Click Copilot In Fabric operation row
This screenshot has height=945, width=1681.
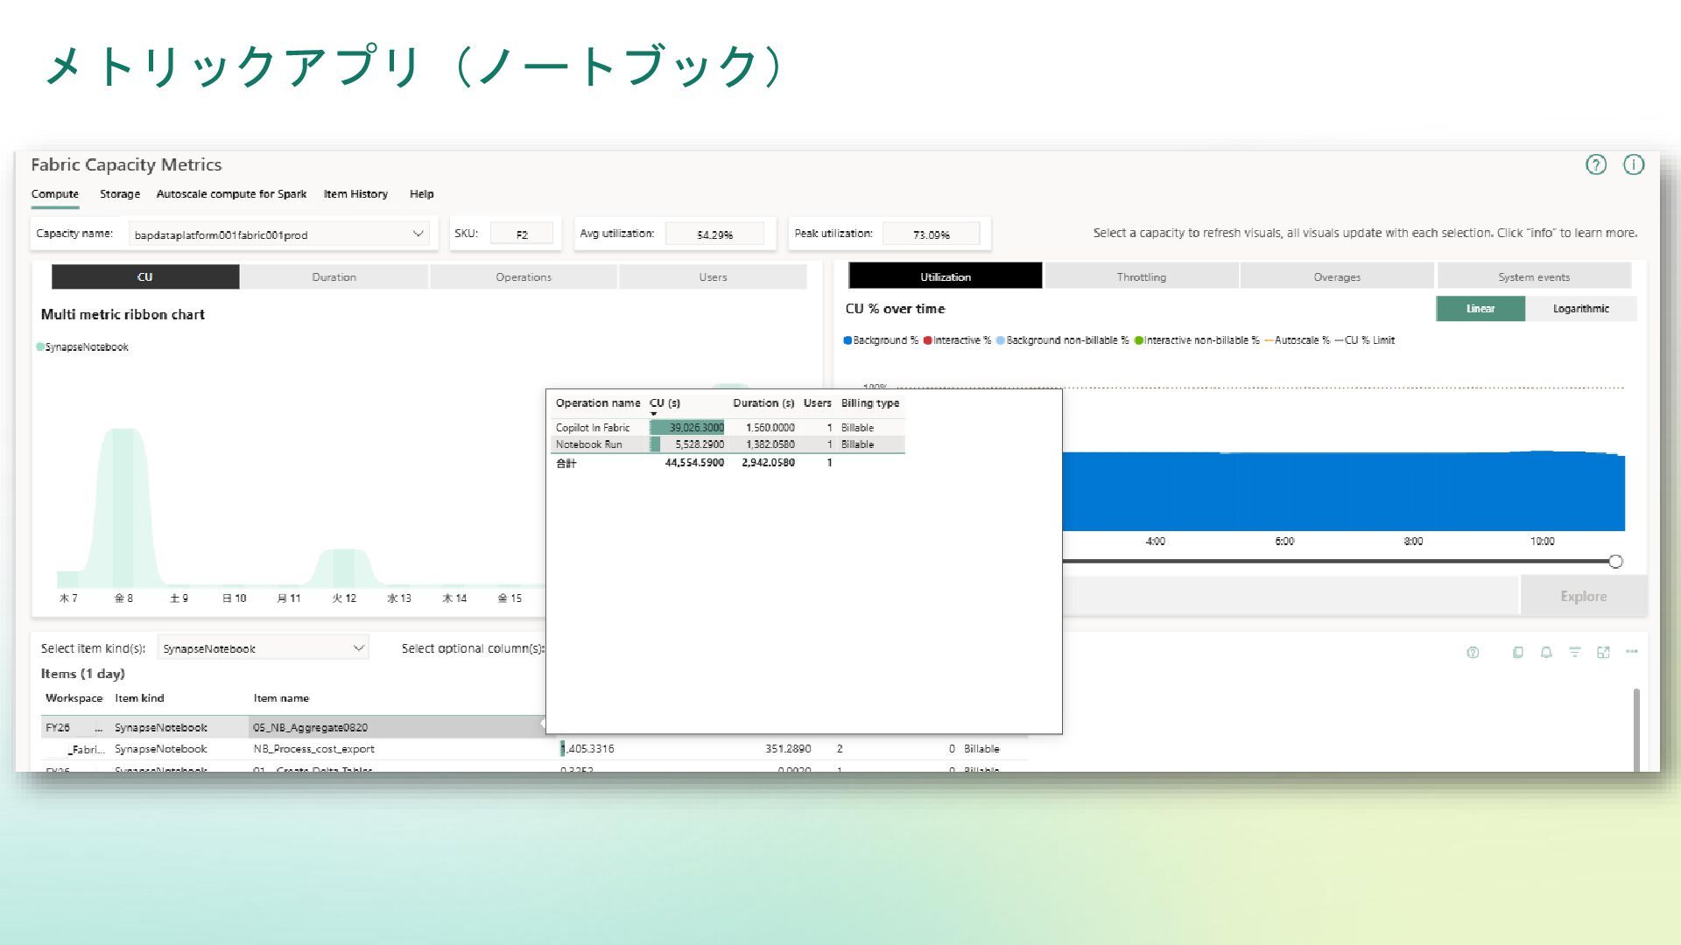[x=728, y=428]
